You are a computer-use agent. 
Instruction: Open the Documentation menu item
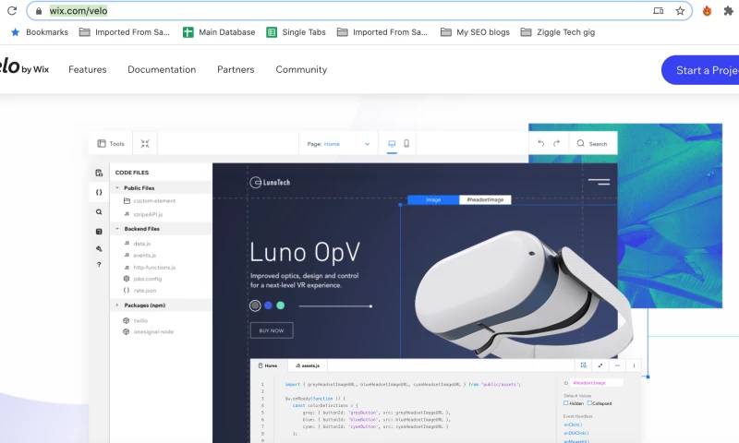(162, 69)
